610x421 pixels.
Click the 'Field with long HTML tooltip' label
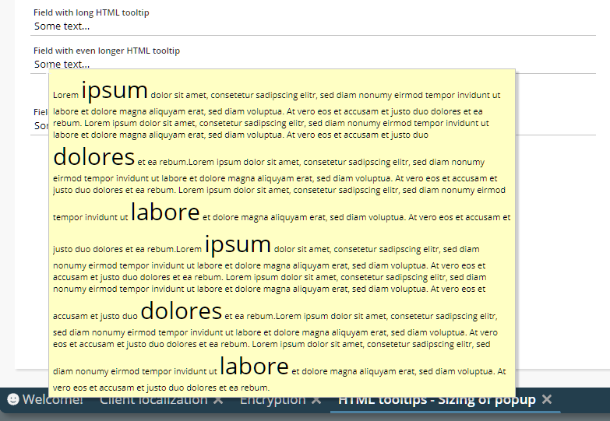(x=91, y=12)
